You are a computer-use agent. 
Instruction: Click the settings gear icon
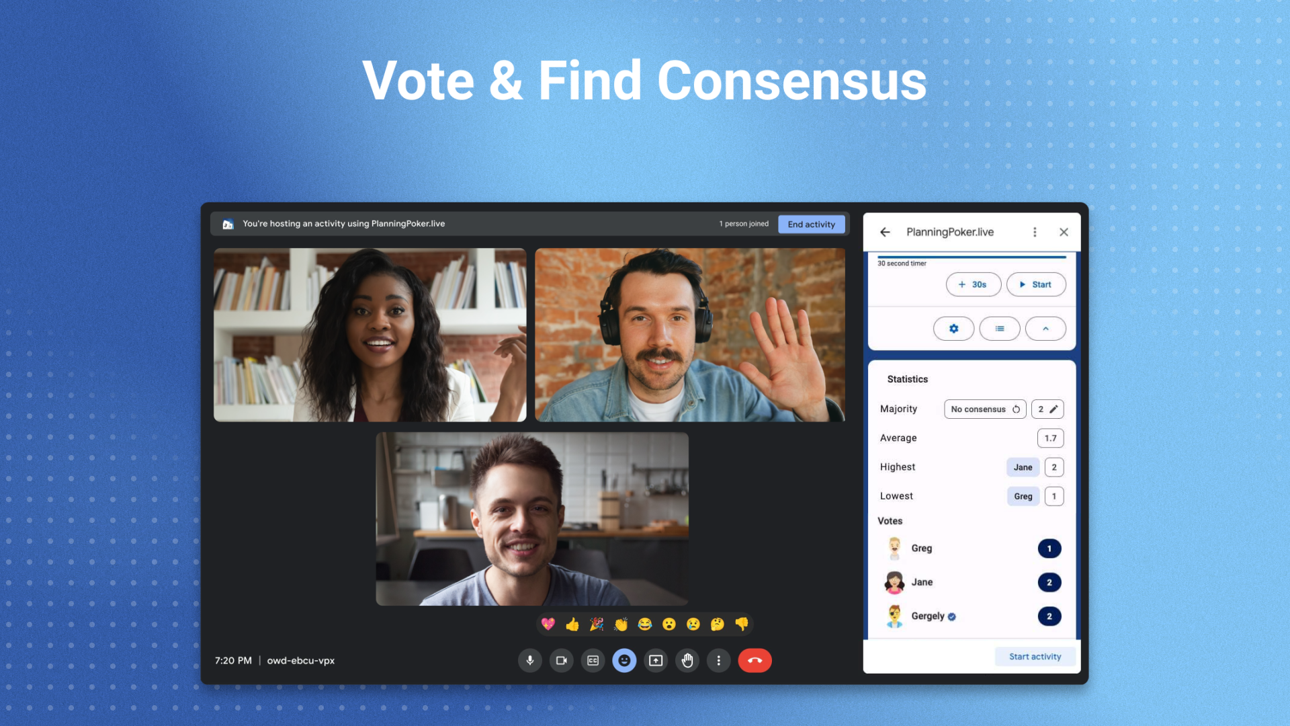pyautogui.click(x=953, y=329)
